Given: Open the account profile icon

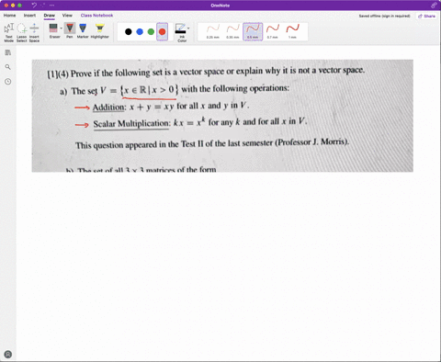Looking at the screenshot, I should [x=8, y=355].
